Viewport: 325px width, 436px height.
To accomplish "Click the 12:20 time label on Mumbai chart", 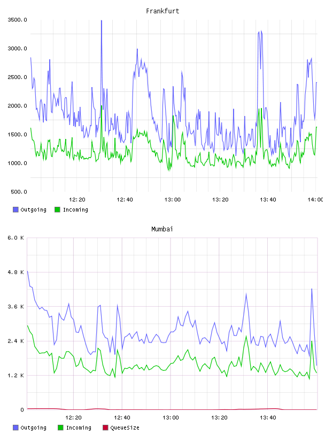I will tap(73, 418).
